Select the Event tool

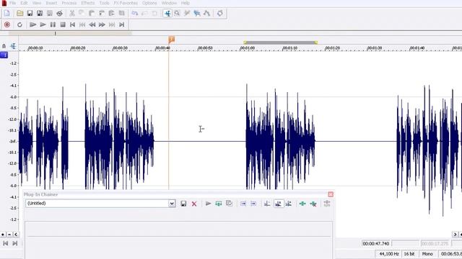click(x=197, y=13)
